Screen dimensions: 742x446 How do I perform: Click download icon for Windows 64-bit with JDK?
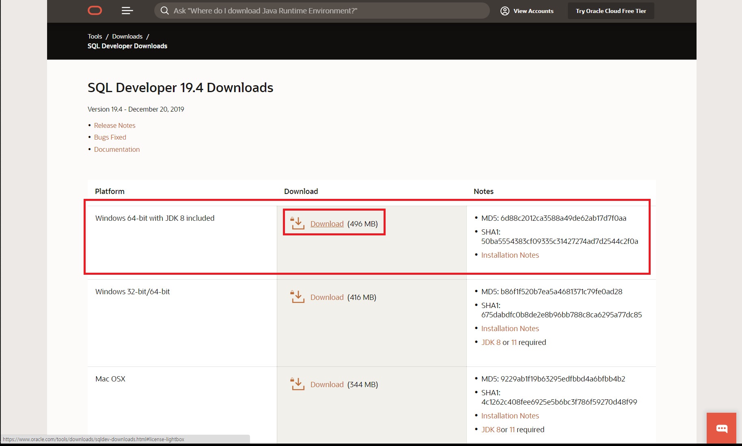[x=298, y=223]
